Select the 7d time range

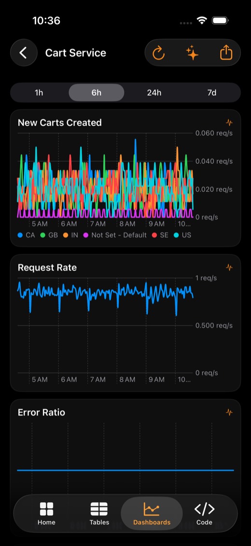click(x=212, y=93)
